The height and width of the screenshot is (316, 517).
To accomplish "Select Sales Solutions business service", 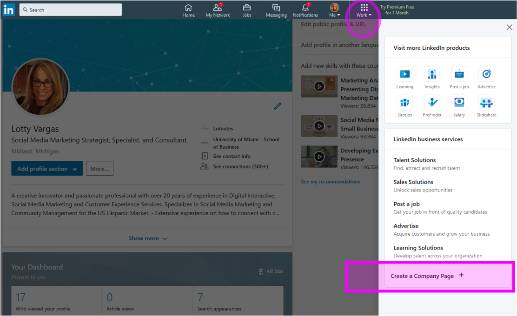I will point(423,186).
